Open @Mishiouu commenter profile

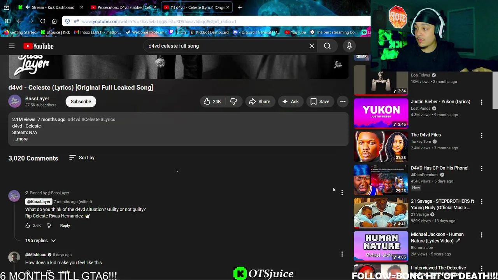36,255
